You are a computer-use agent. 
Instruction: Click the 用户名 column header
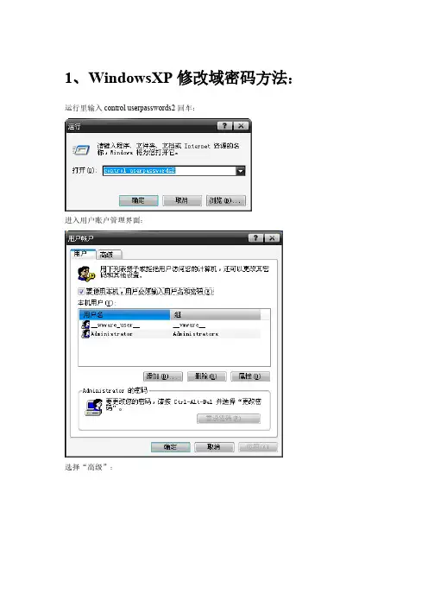coord(124,314)
